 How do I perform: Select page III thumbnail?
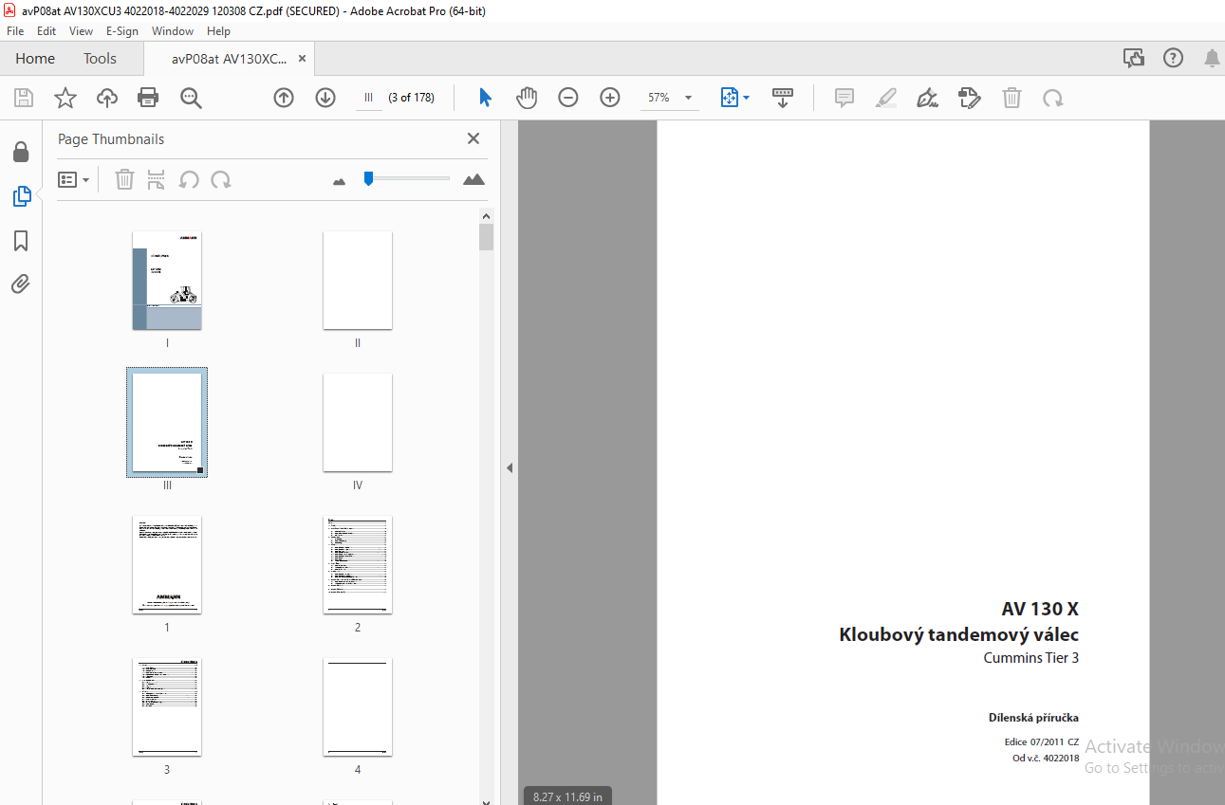pos(167,422)
